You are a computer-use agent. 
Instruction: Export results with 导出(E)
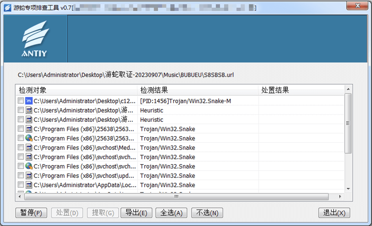136,213
